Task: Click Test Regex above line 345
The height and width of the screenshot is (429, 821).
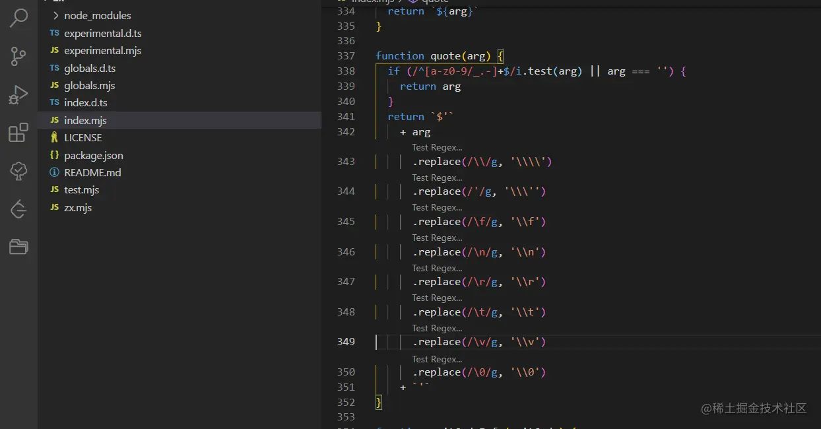Action: (x=437, y=207)
